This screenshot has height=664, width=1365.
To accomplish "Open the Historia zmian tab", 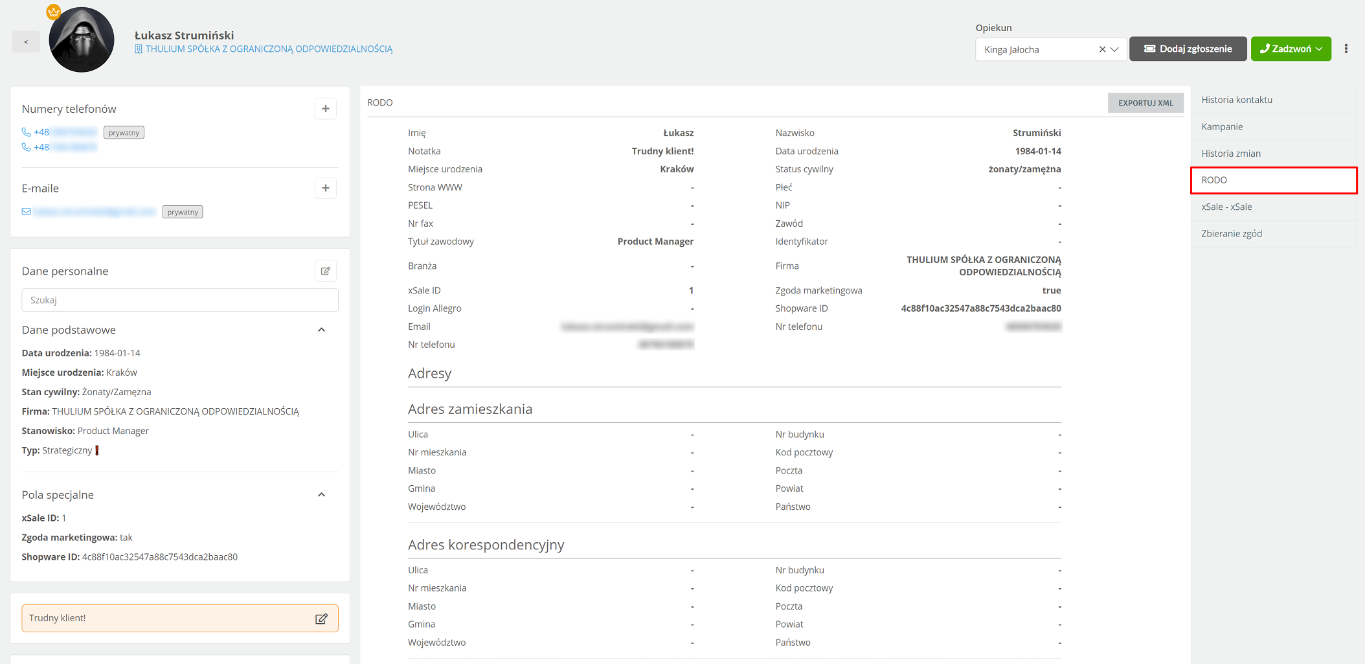I will click(1273, 154).
